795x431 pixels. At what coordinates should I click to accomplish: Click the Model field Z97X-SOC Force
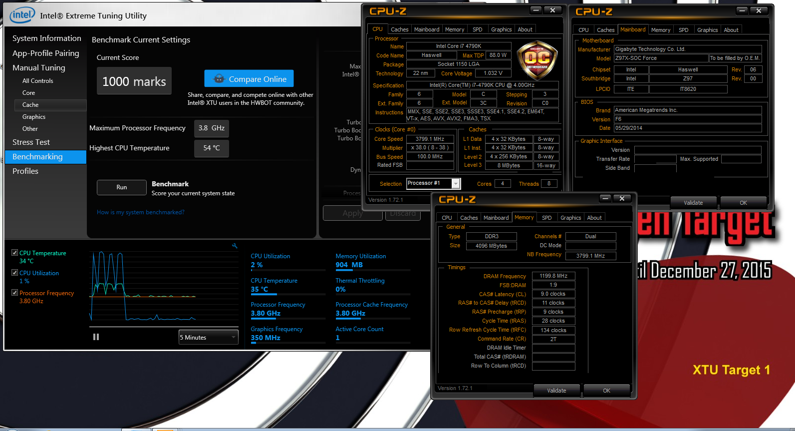tap(661, 58)
